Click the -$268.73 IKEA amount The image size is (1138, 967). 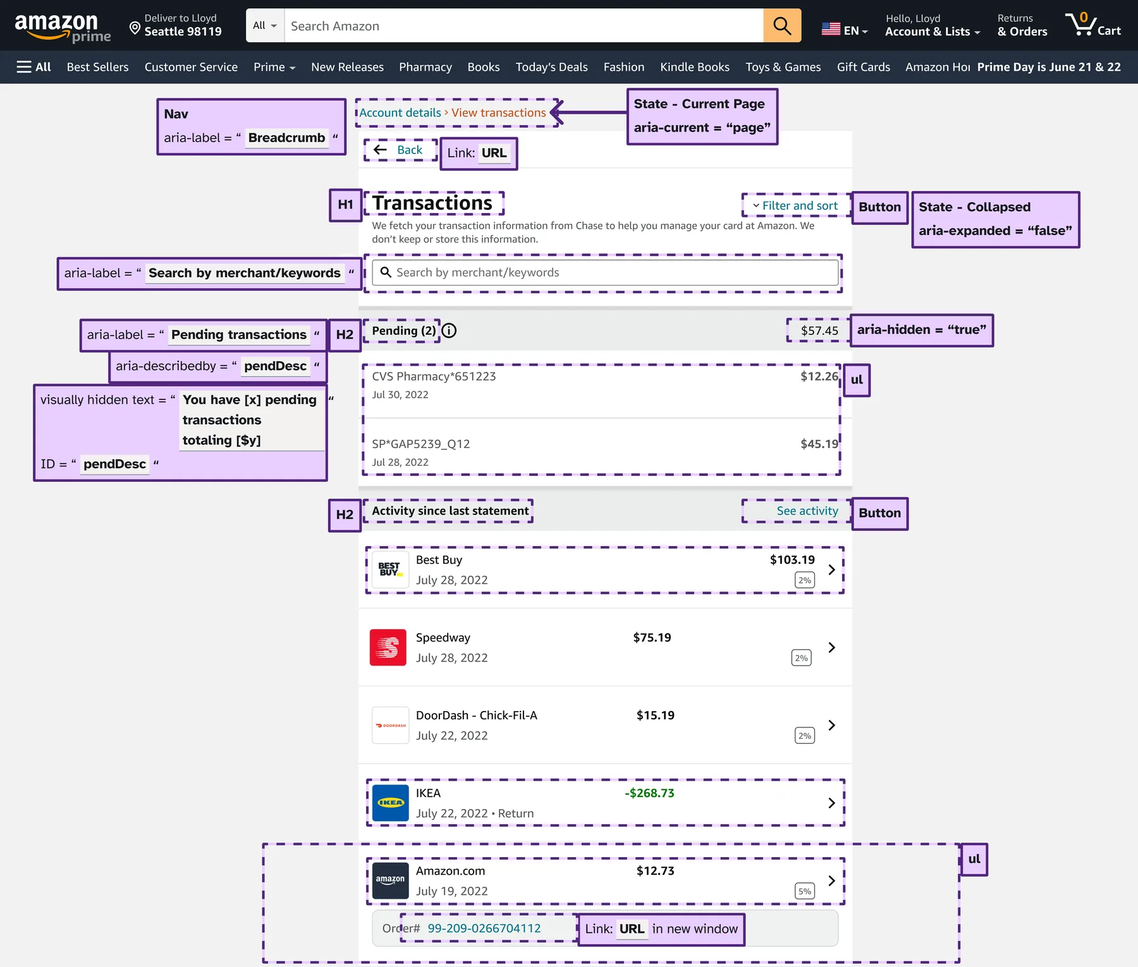point(649,793)
